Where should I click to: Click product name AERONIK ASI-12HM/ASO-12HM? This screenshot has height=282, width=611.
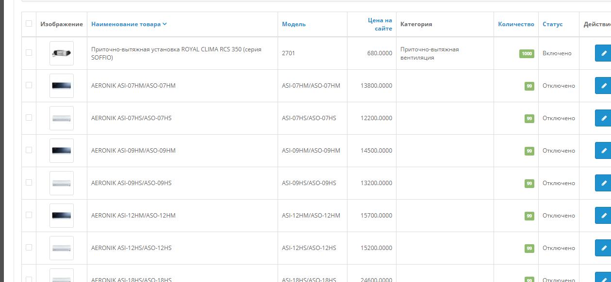(133, 216)
